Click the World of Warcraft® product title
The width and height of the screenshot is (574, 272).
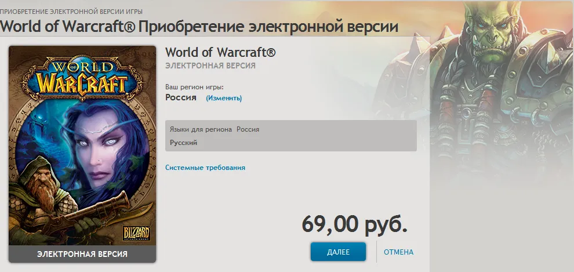[220, 53]
